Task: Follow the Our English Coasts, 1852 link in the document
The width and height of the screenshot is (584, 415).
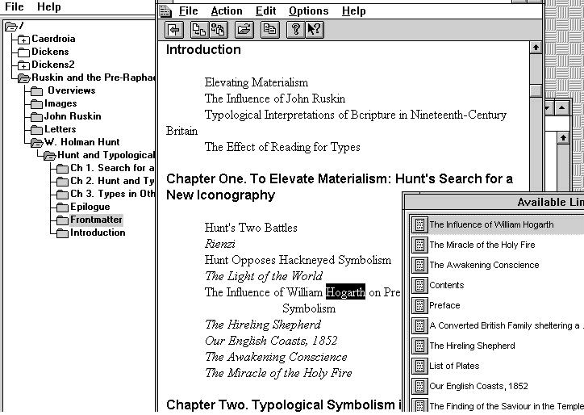Action: 271,341
